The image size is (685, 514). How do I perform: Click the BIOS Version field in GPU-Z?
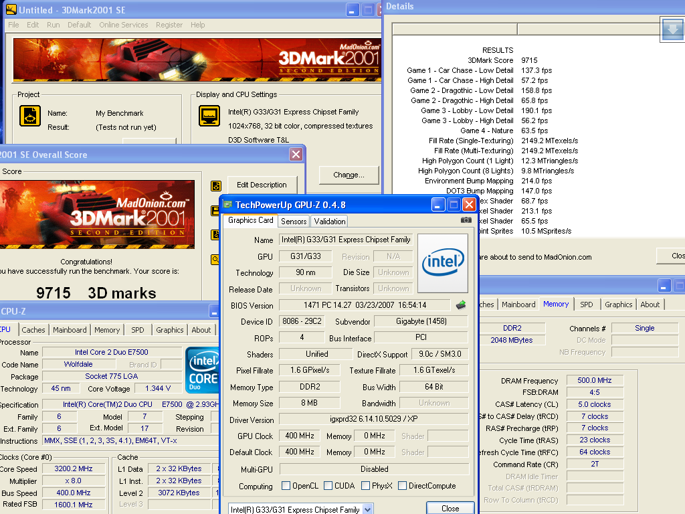tap(365, 305)
